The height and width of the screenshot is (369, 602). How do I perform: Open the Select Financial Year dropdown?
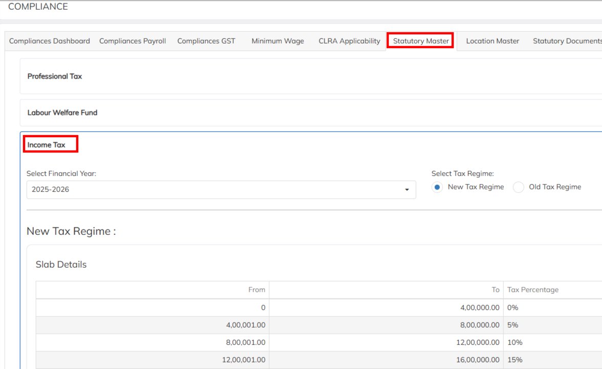point(221,190)
